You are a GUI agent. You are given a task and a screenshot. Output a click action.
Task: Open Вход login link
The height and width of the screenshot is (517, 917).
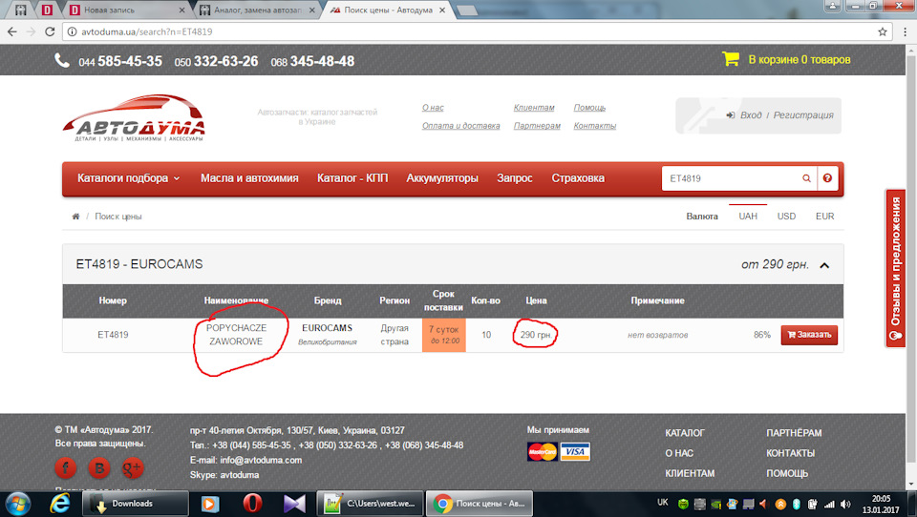point(751,115)
